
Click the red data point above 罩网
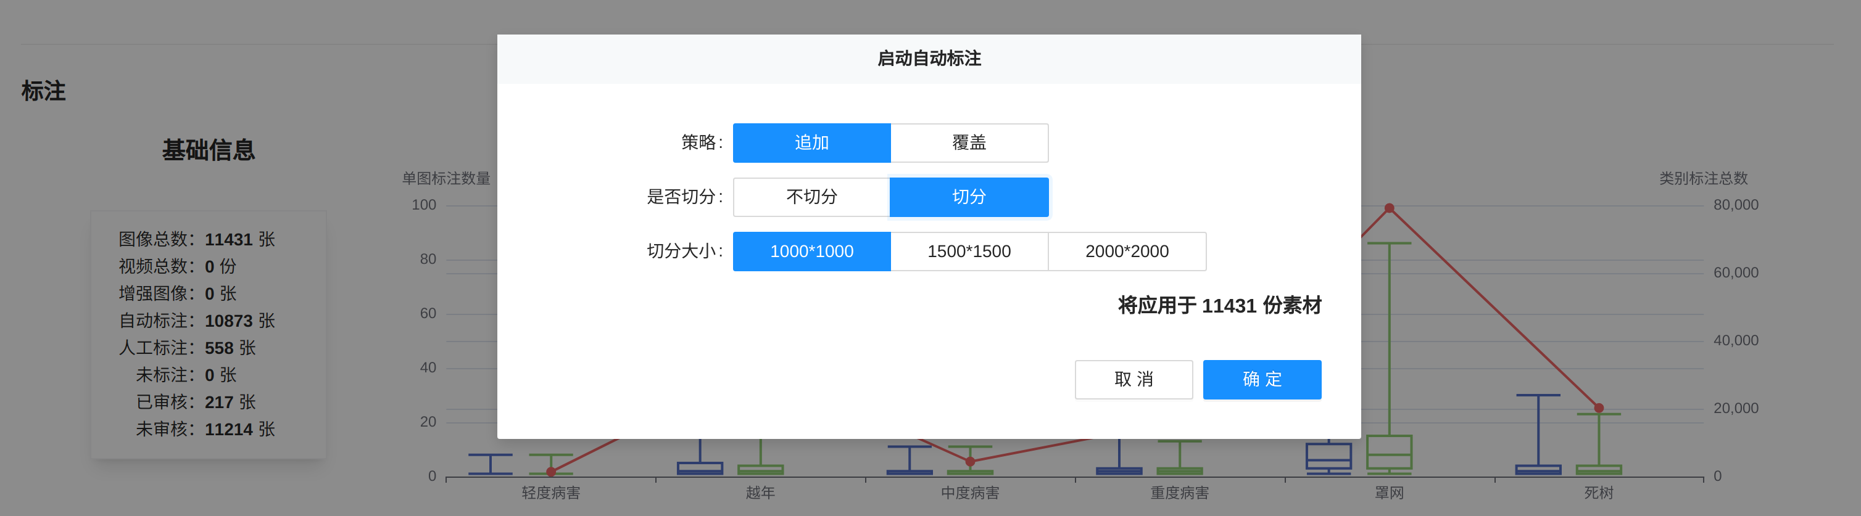point(1388,208)
